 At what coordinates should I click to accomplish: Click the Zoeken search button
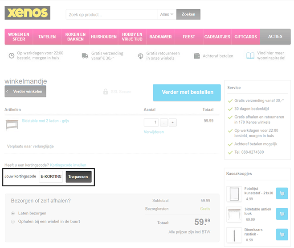(188, 14)
